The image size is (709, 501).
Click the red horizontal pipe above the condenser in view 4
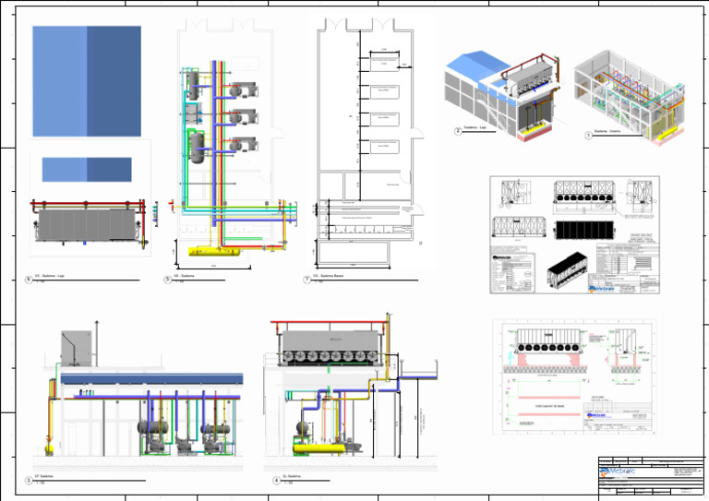(x=330, y=322)
